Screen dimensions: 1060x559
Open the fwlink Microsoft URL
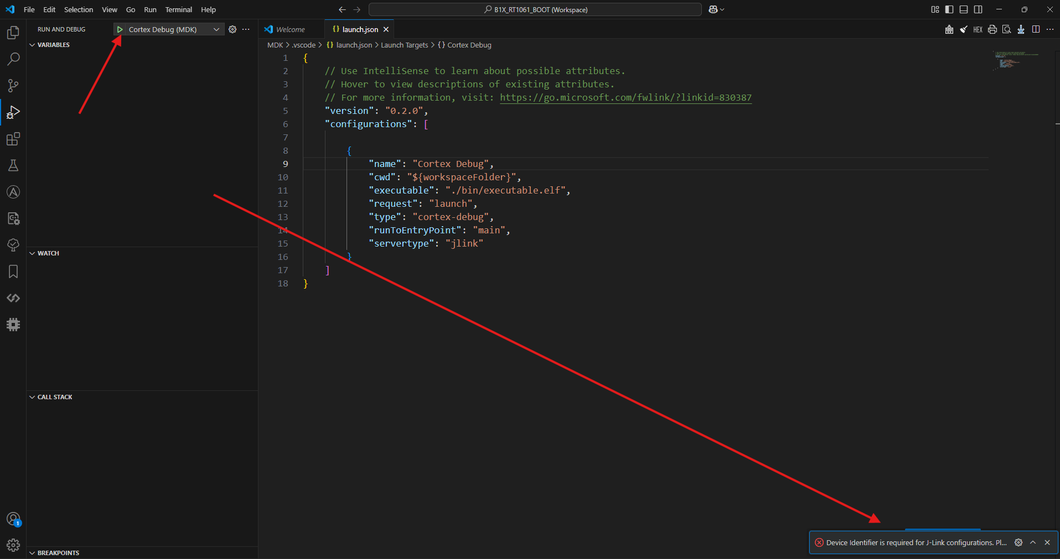pyautogui.click(x=625, y=97)
